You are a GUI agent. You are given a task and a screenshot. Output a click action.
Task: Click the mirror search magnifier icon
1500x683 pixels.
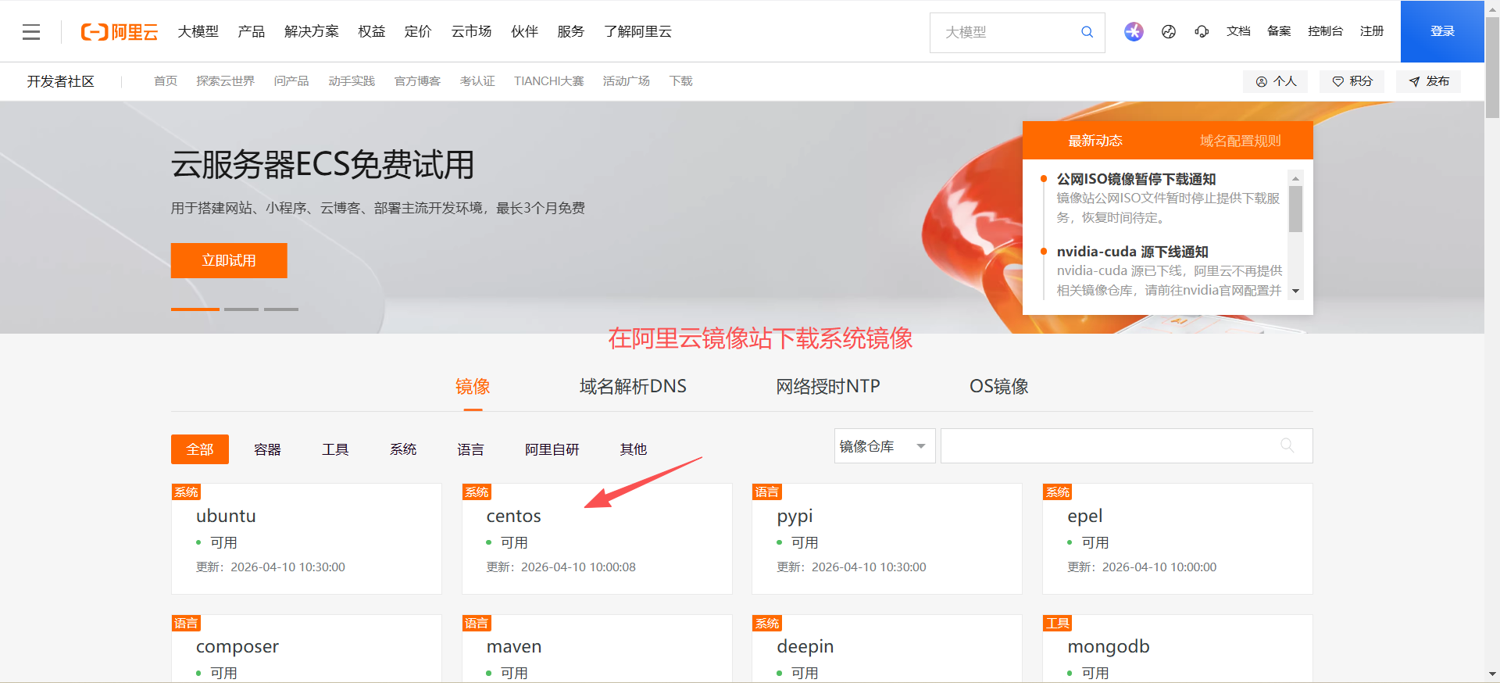1287,445
